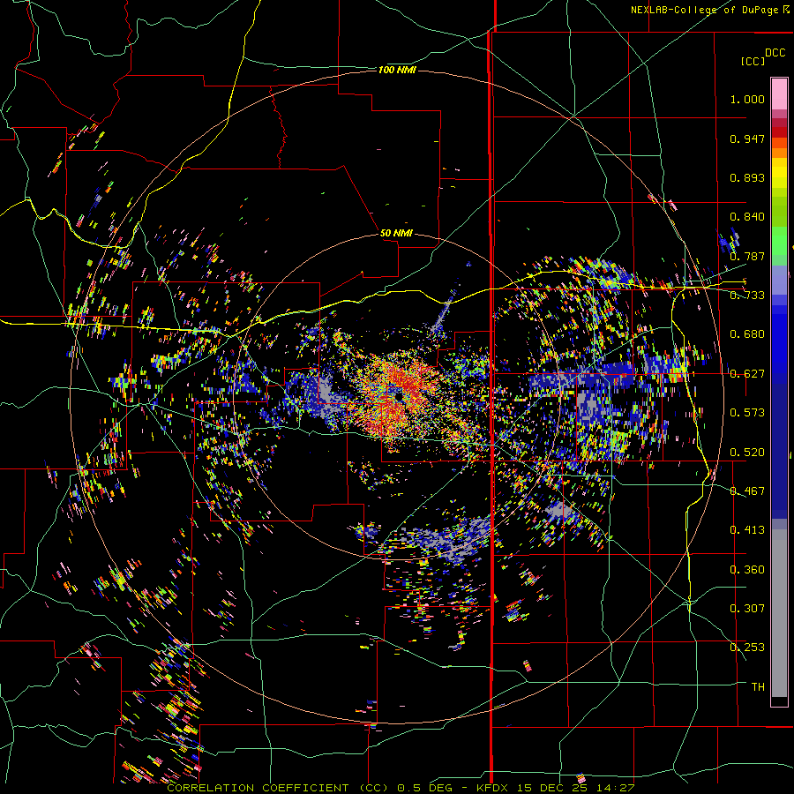
Task: Click the "TH" threshold label
Action: (758, 687)
